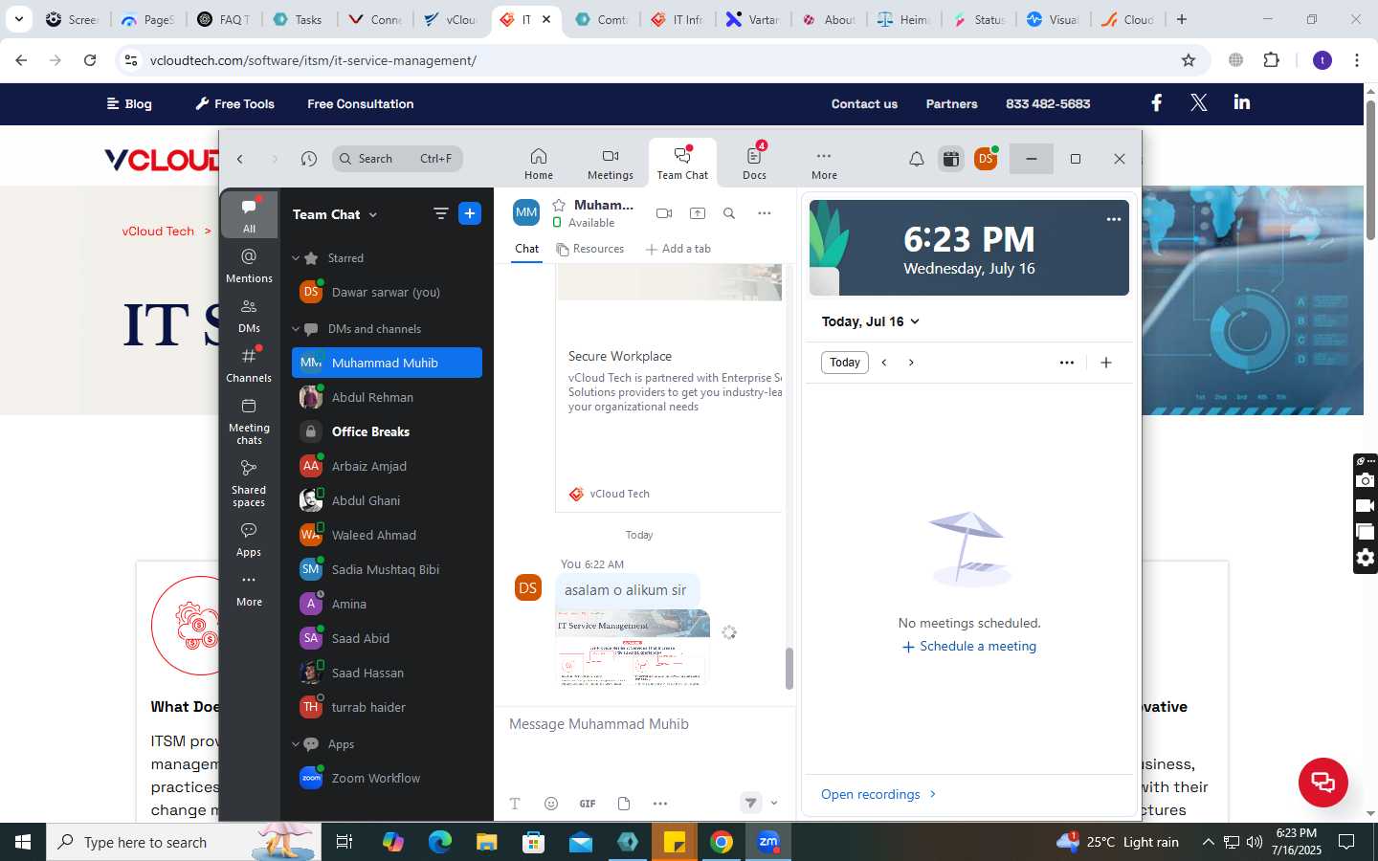
Task: Click Message Muhammad Muhib input field
Action: pos(645,724)
